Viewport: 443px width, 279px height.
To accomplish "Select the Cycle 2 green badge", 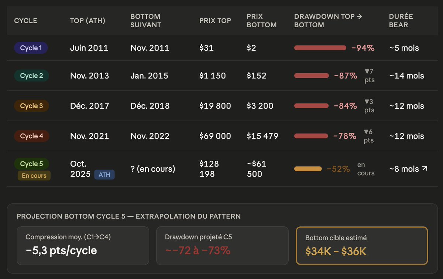I will (x=32, y=76).
